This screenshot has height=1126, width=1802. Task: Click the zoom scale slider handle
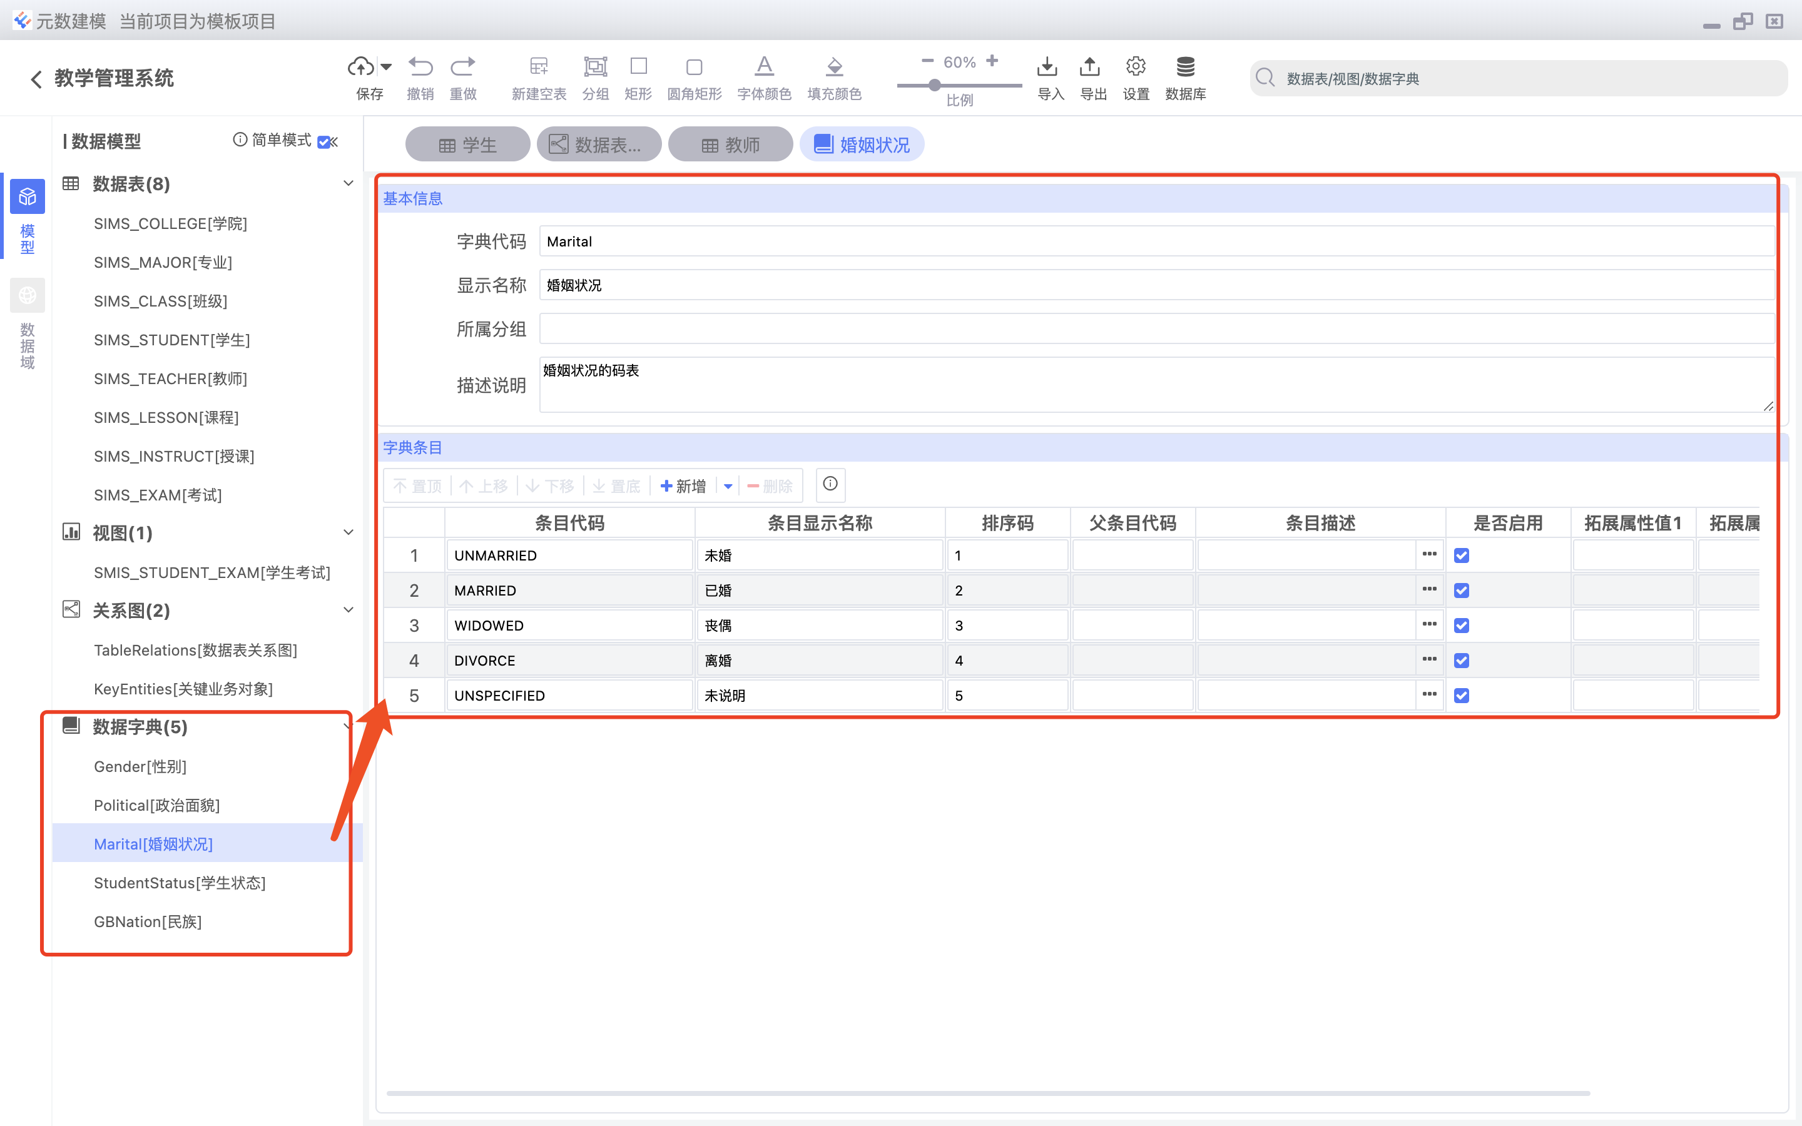point(934,86)
